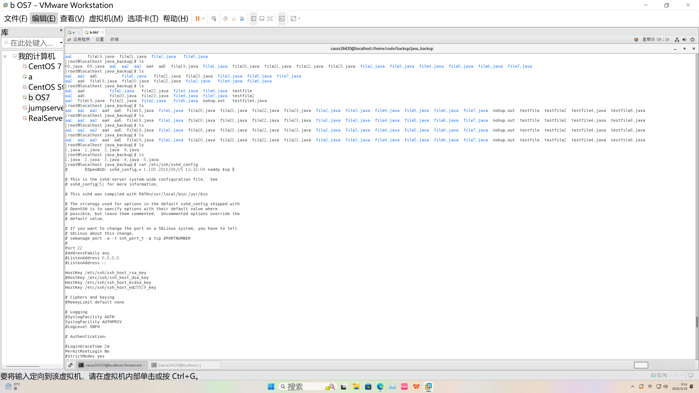The height and width of the screenshot is (393, 699).
Task: Open the power options dropdown arrow
Action: tap(203, 19)
